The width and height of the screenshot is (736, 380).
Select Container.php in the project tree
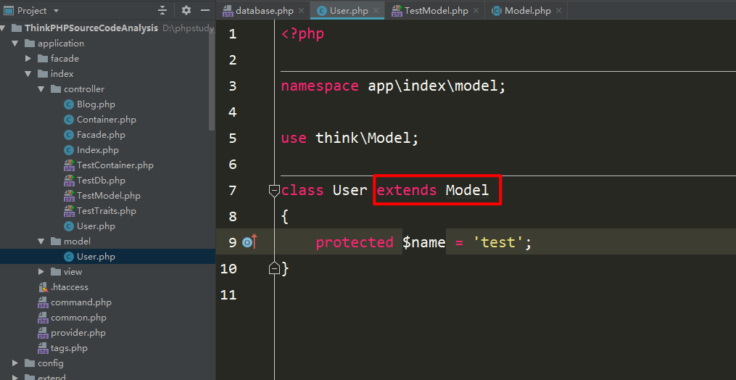point(107,120)
